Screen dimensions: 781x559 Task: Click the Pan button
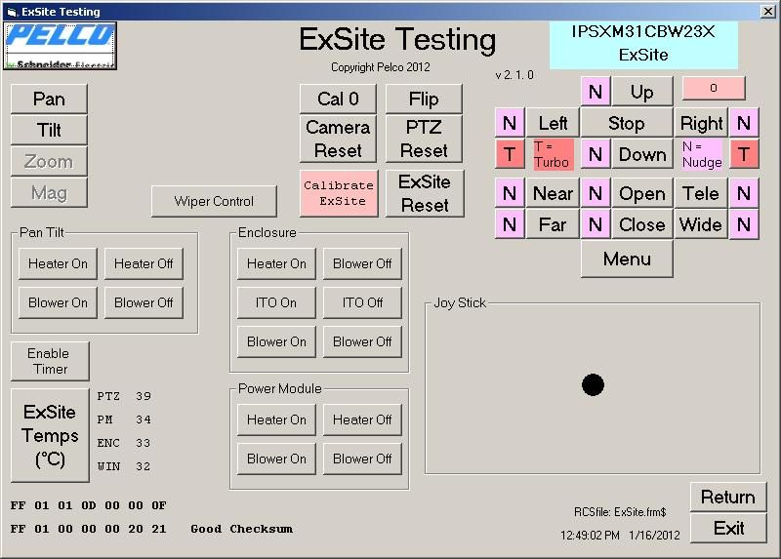pos(49,99)
